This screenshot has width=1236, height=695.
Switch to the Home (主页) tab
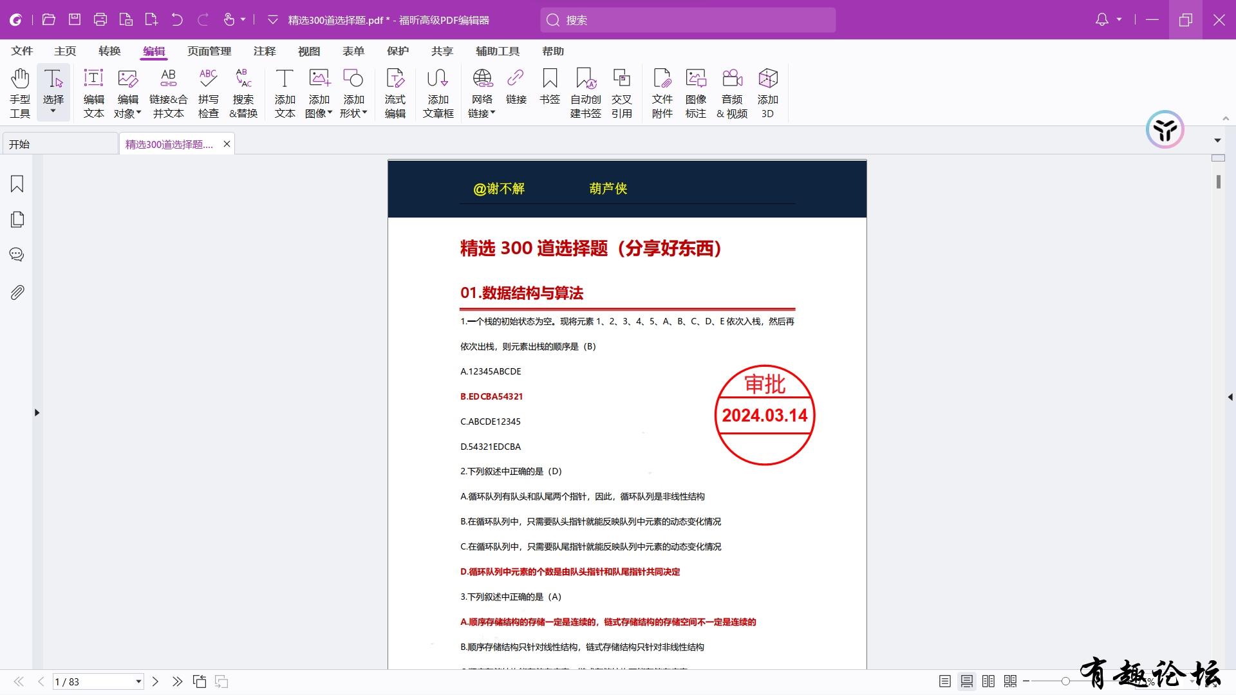pos(65,51)
